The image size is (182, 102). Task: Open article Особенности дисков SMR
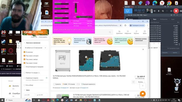tap(123, 41)
